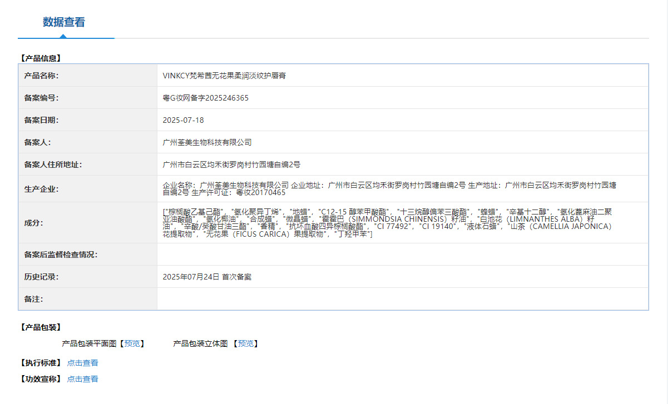Open 产品包装立体图 预览 link
The image size is (668, 404).
245,344
